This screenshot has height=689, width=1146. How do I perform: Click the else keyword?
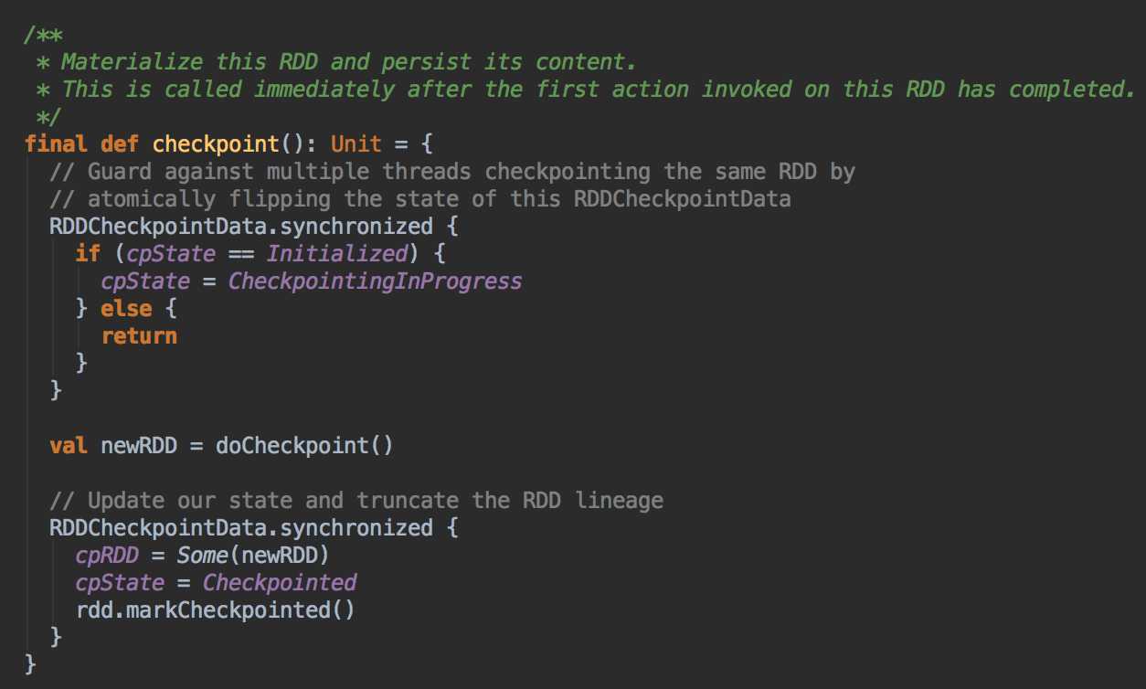click(126, 309)
